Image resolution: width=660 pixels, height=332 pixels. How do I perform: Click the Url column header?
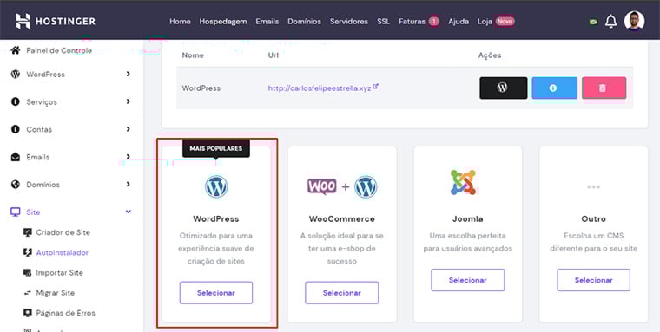274,55
